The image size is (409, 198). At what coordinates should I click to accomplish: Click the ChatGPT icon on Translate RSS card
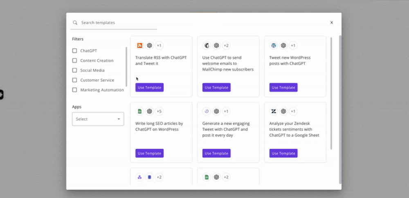coord(150,45)
